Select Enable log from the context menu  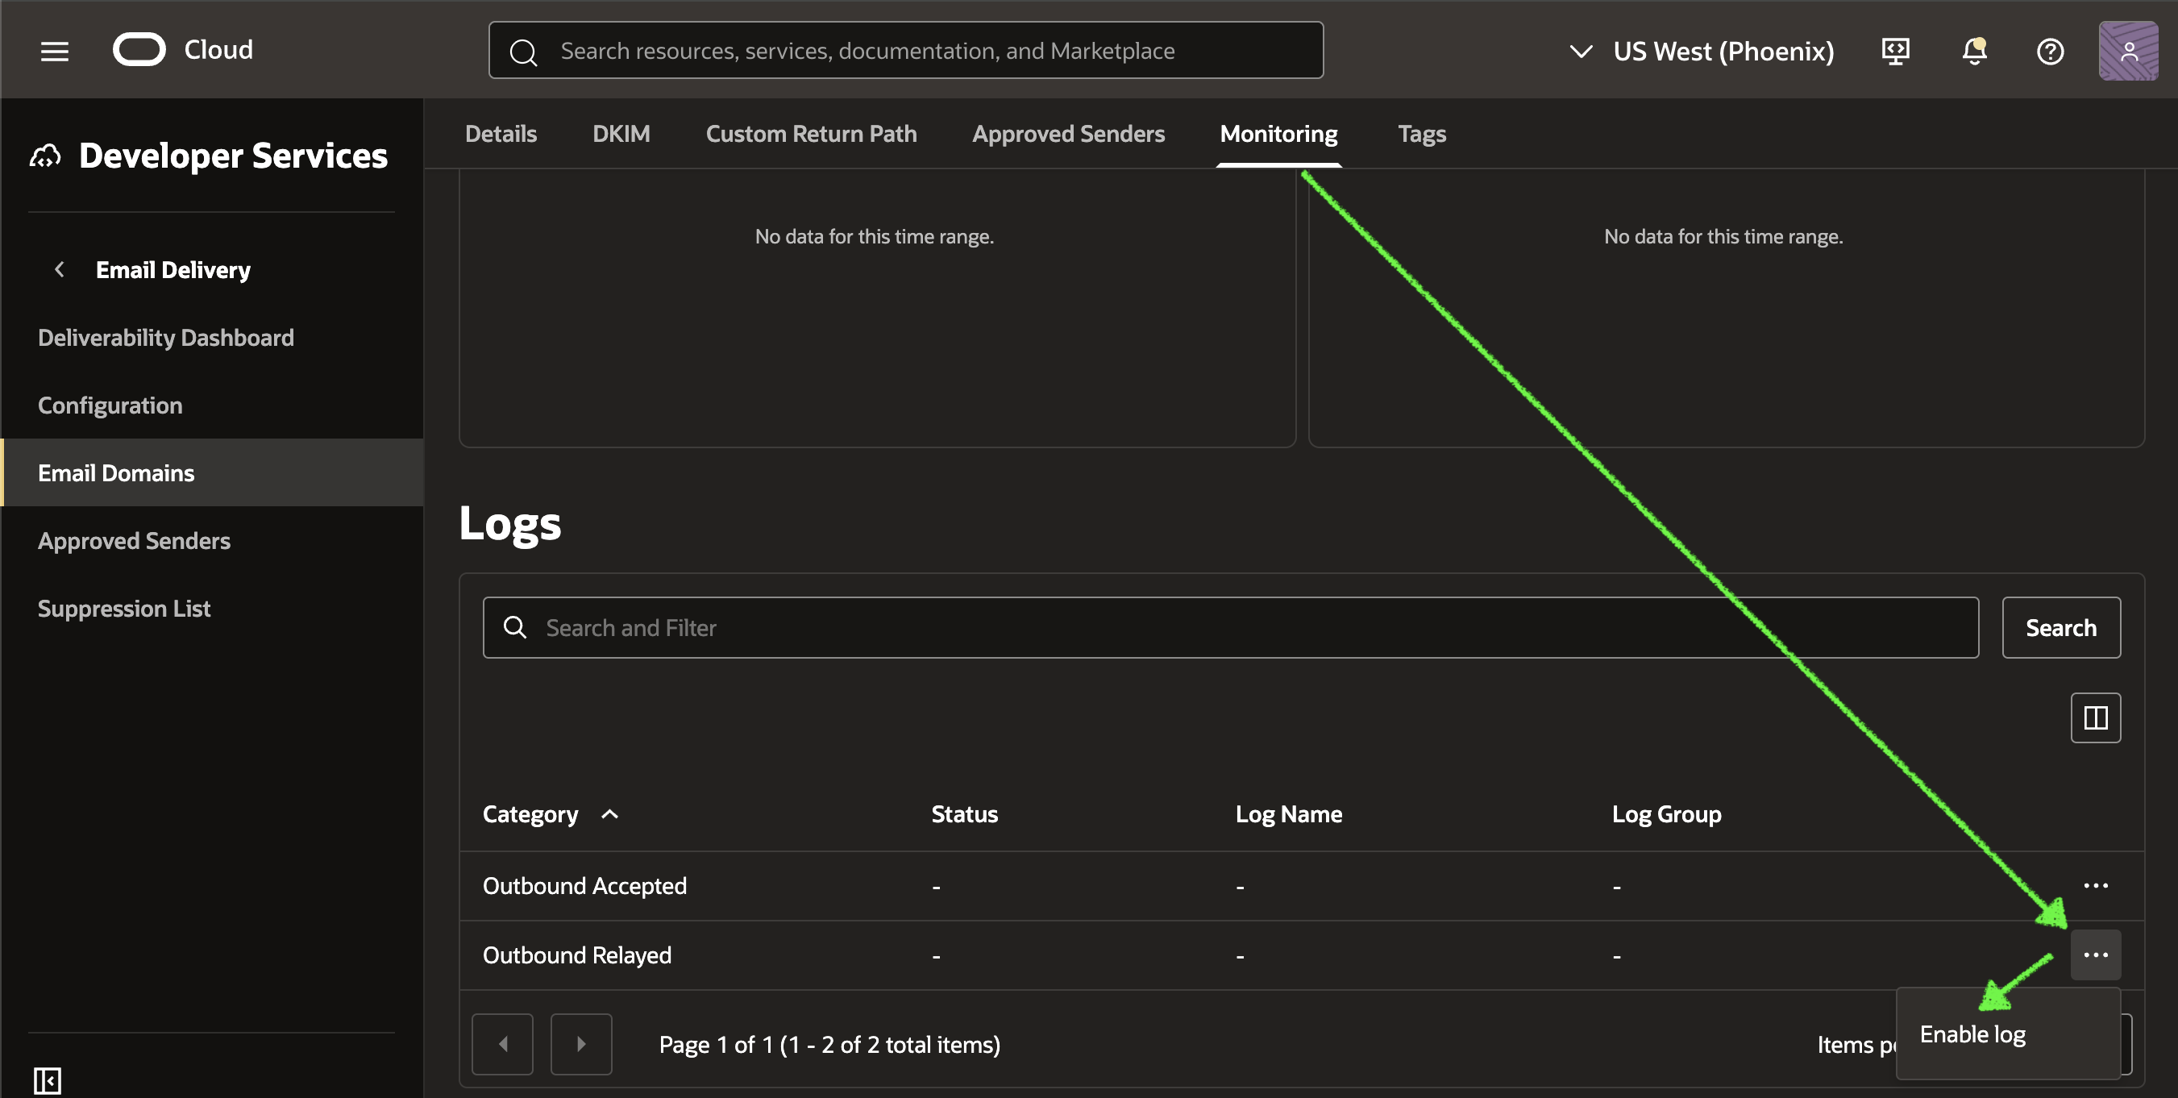pos(1972,1033)
